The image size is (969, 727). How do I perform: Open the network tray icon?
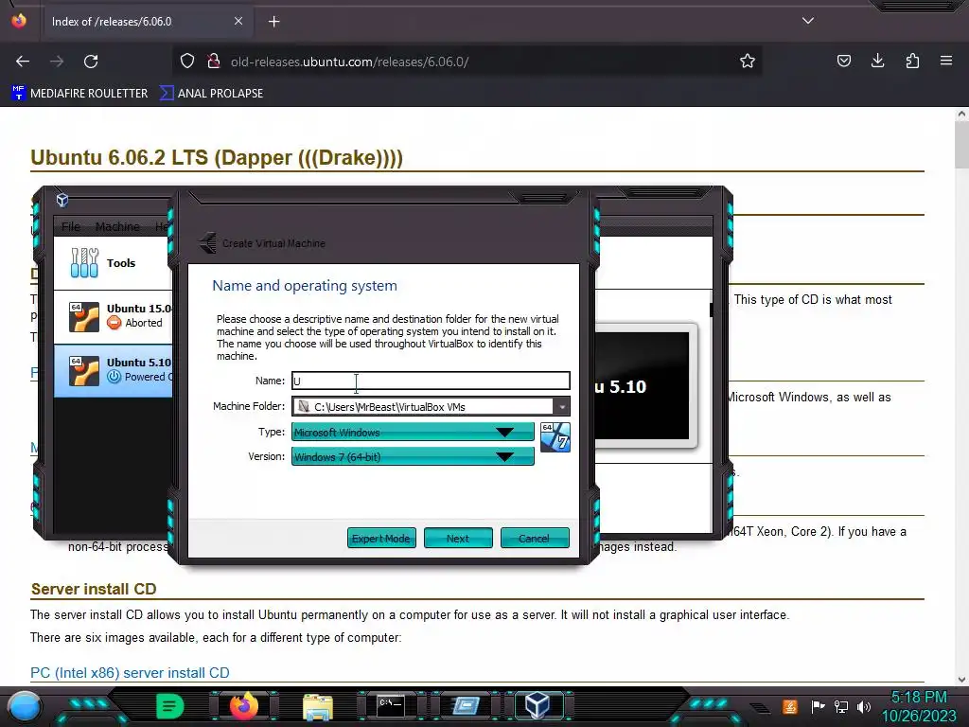point(841,706)
